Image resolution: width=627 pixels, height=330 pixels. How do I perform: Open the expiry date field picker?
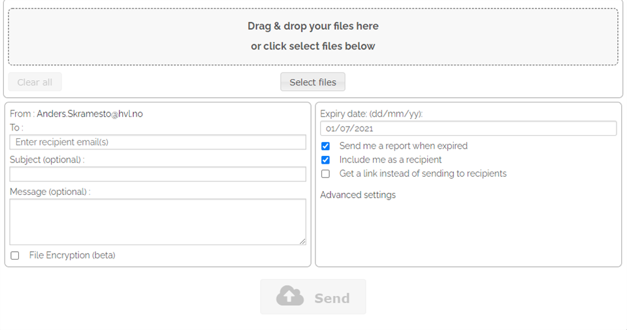(468, 128)
